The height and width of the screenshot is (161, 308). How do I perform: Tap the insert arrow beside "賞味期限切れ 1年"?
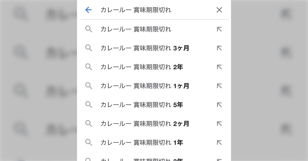pos(219,143)
